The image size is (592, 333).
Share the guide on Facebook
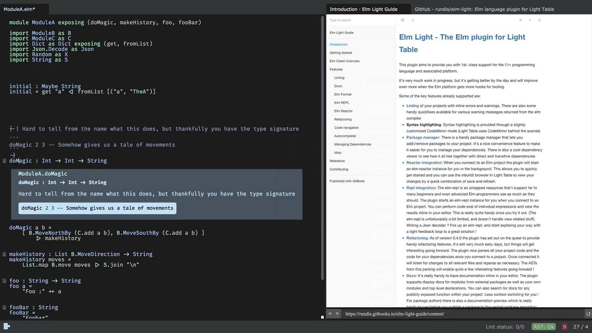530,20
